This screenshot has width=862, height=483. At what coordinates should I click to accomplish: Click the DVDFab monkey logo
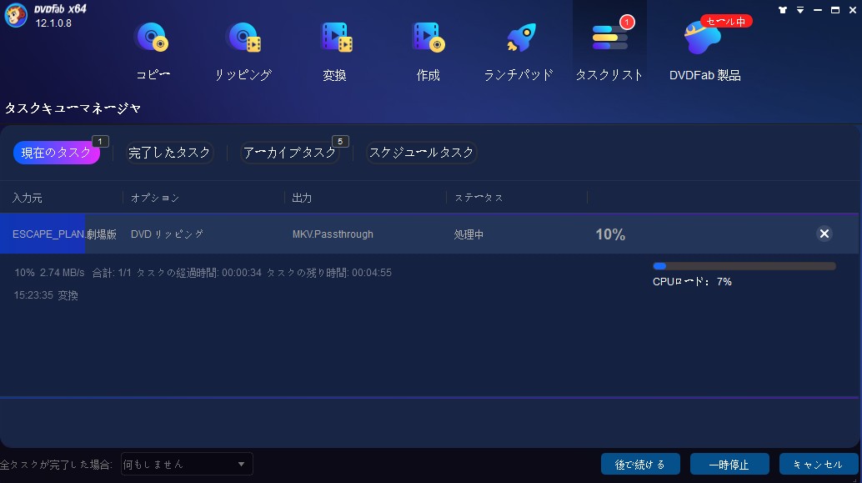click(x=15, y=15)
